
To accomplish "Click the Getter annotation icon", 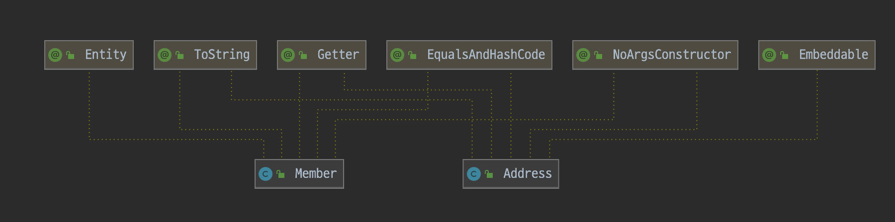I will tap(288, 55).
